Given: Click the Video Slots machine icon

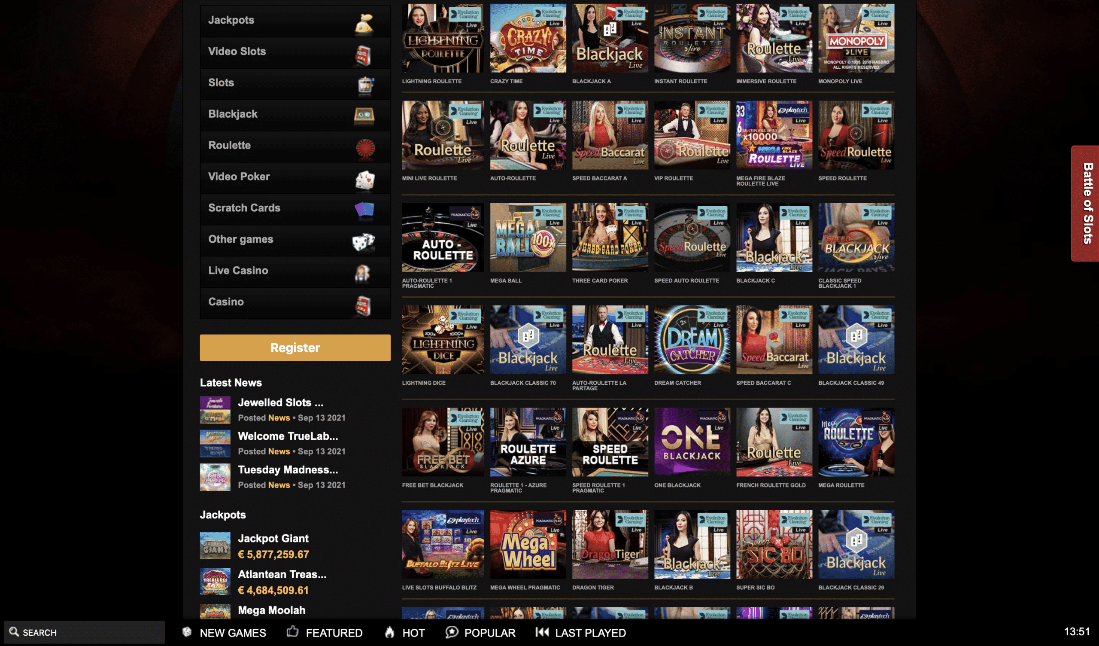Looking at the screenshot, I should 363,55.
